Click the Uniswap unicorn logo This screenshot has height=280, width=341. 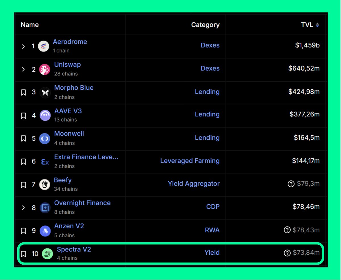tap(45, 69)
